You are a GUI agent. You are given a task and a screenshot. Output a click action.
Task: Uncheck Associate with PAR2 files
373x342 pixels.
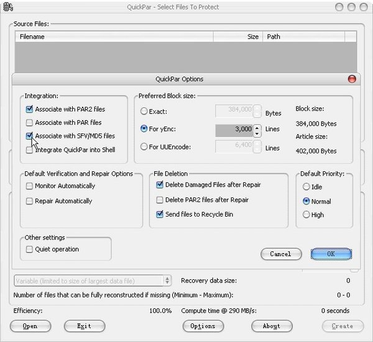coord(29,109)
